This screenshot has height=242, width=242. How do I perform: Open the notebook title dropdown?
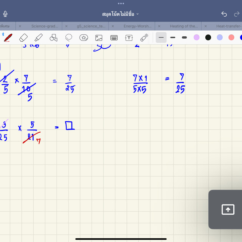pyautogui.click(x=120, y=14)
